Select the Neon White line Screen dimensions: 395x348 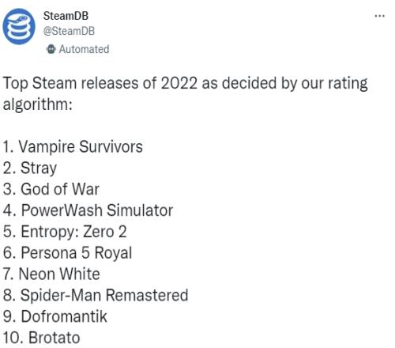click(x=51, y=274)
